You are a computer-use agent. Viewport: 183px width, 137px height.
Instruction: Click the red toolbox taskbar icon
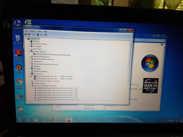pos(69,120)
